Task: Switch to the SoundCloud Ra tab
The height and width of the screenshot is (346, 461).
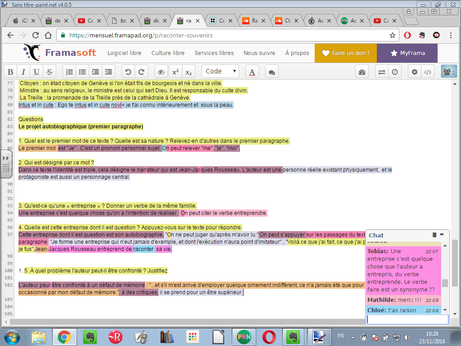Action: (254, 21)
